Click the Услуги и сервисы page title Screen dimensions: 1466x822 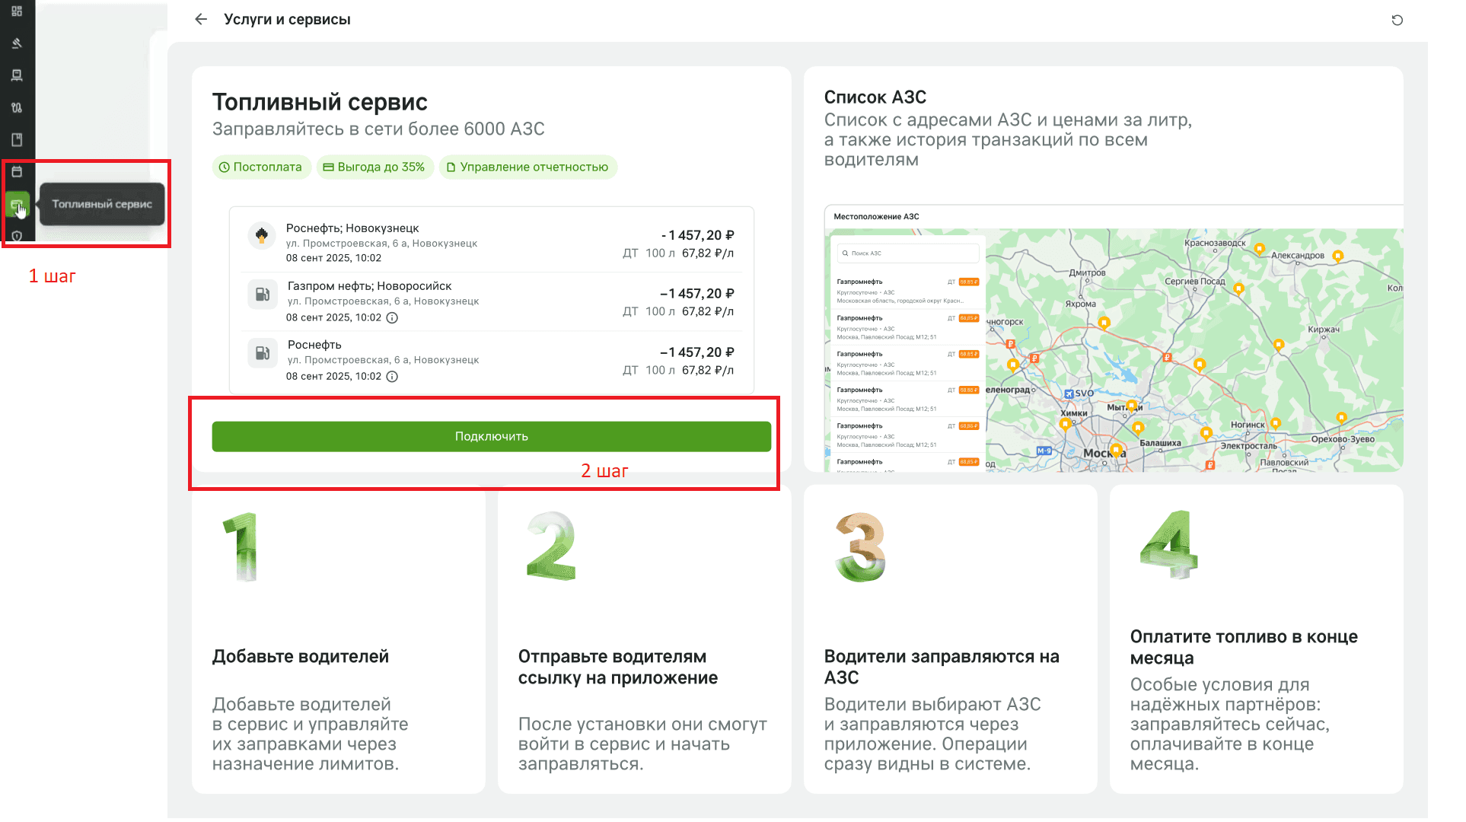coord(287,19)
